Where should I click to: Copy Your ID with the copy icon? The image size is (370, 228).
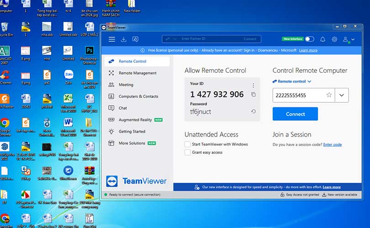coord(253,95)
